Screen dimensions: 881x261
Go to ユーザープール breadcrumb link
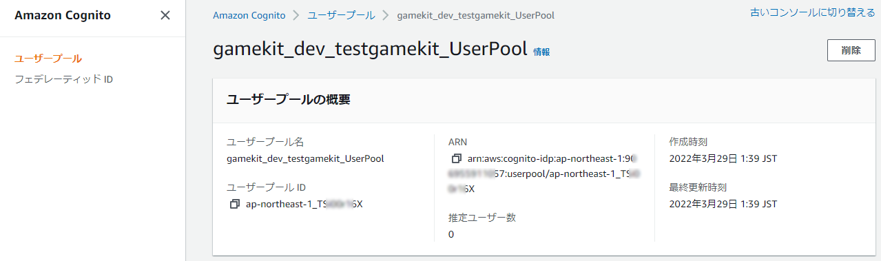pyautogui.click(x=341, y=15)
